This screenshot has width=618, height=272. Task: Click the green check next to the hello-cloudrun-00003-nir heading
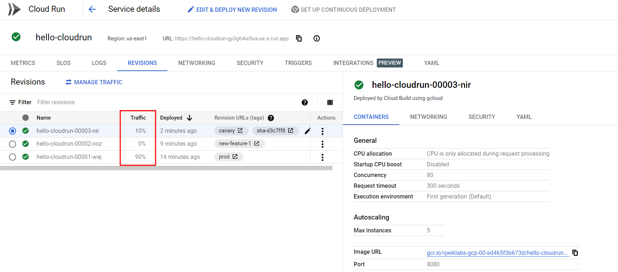click(359, 85)
